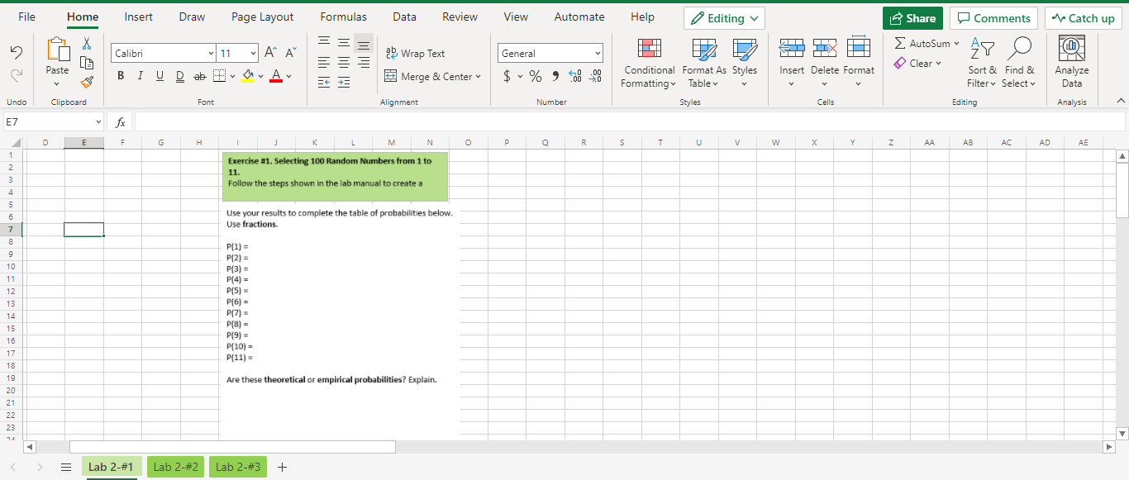Apply percent number format

535,76
